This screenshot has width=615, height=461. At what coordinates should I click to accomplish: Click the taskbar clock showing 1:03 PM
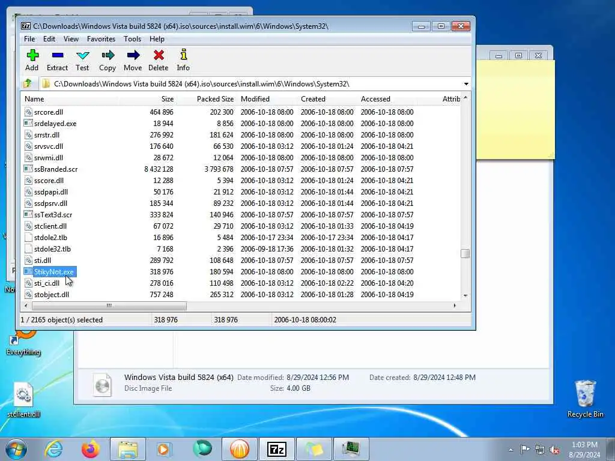pos(584,450)
